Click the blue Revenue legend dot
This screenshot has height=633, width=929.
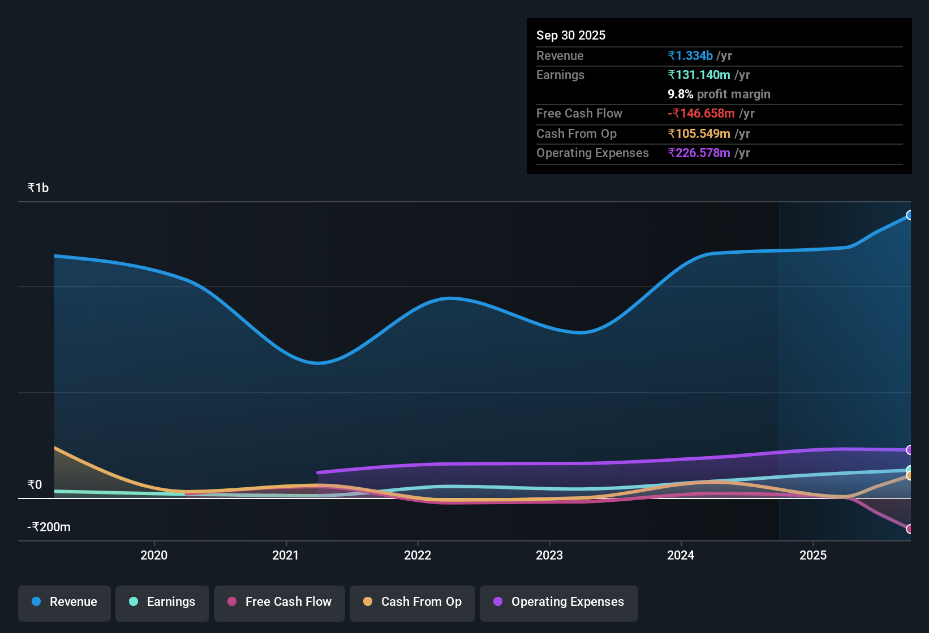coord(36,602)
